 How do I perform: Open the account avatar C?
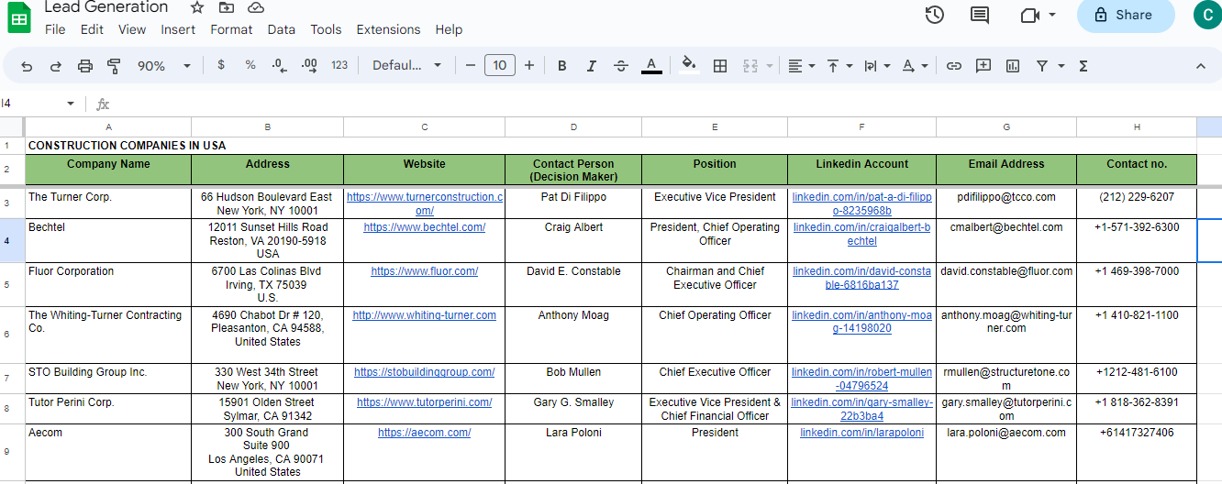tap(1207, 14)
